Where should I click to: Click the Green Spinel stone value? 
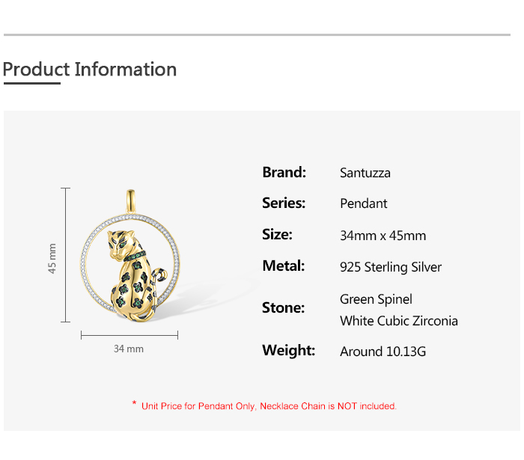click(x=376, y=299)
